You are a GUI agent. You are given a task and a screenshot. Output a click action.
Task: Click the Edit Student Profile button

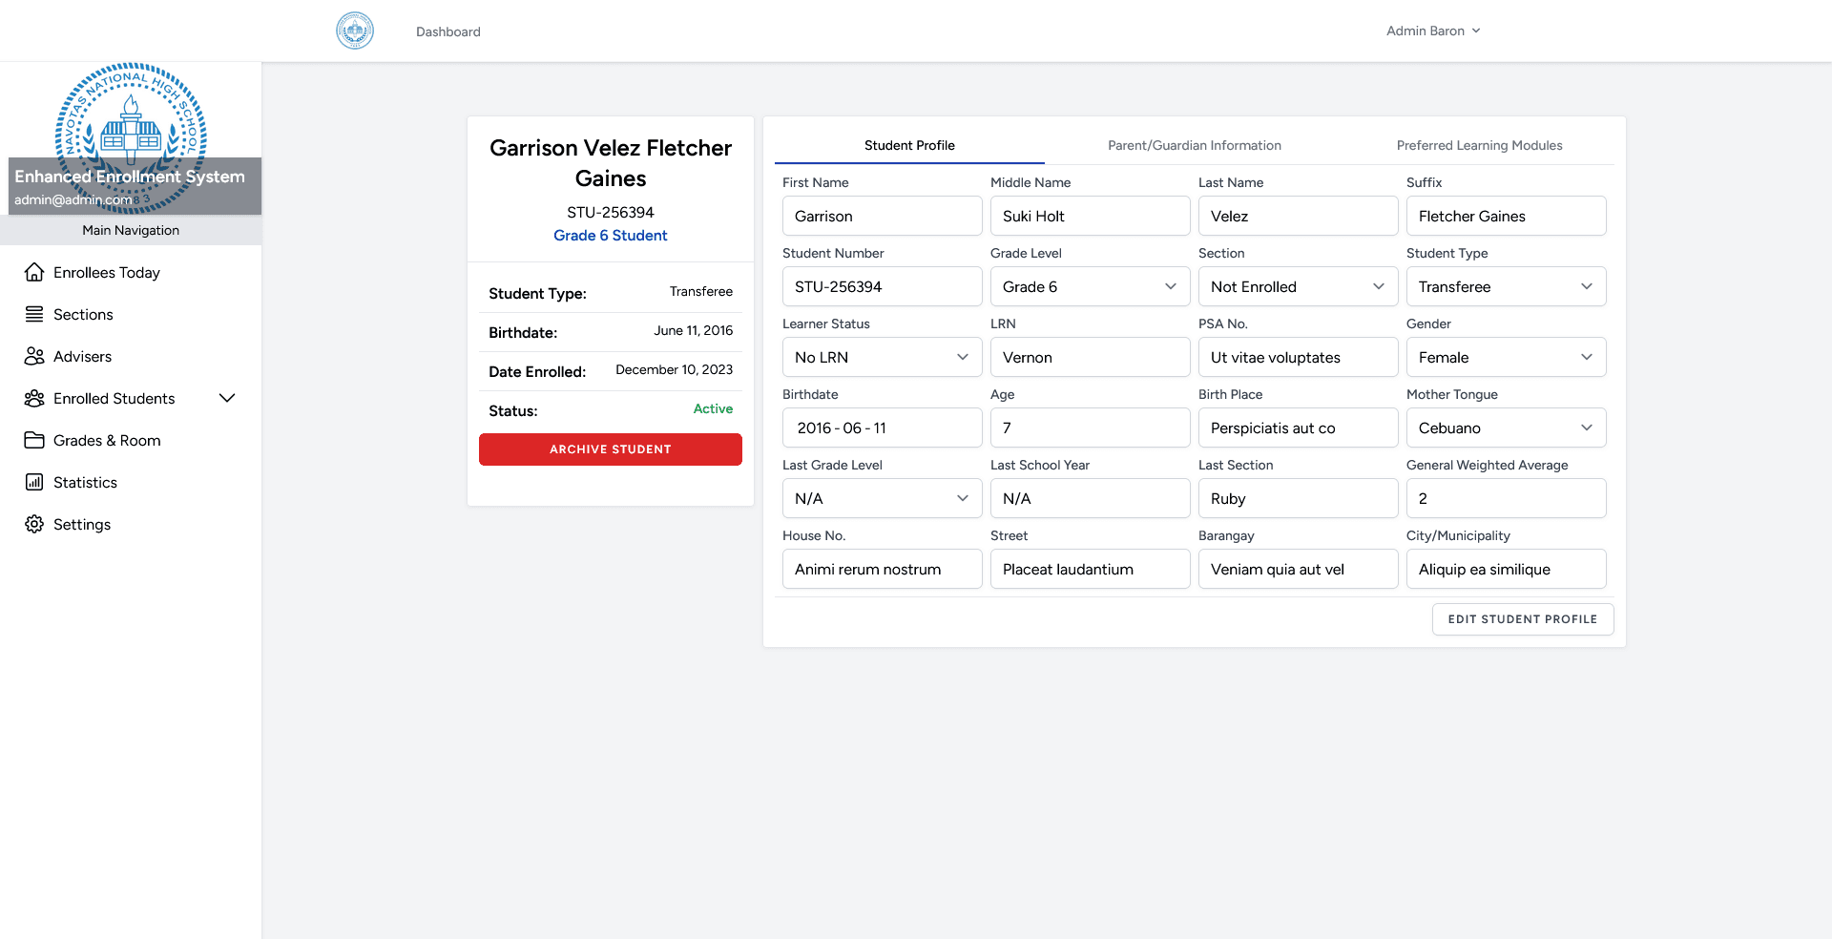coord(1522,618)
